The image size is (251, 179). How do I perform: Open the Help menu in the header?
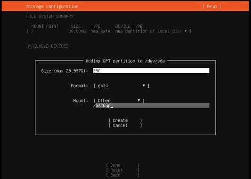211,7
